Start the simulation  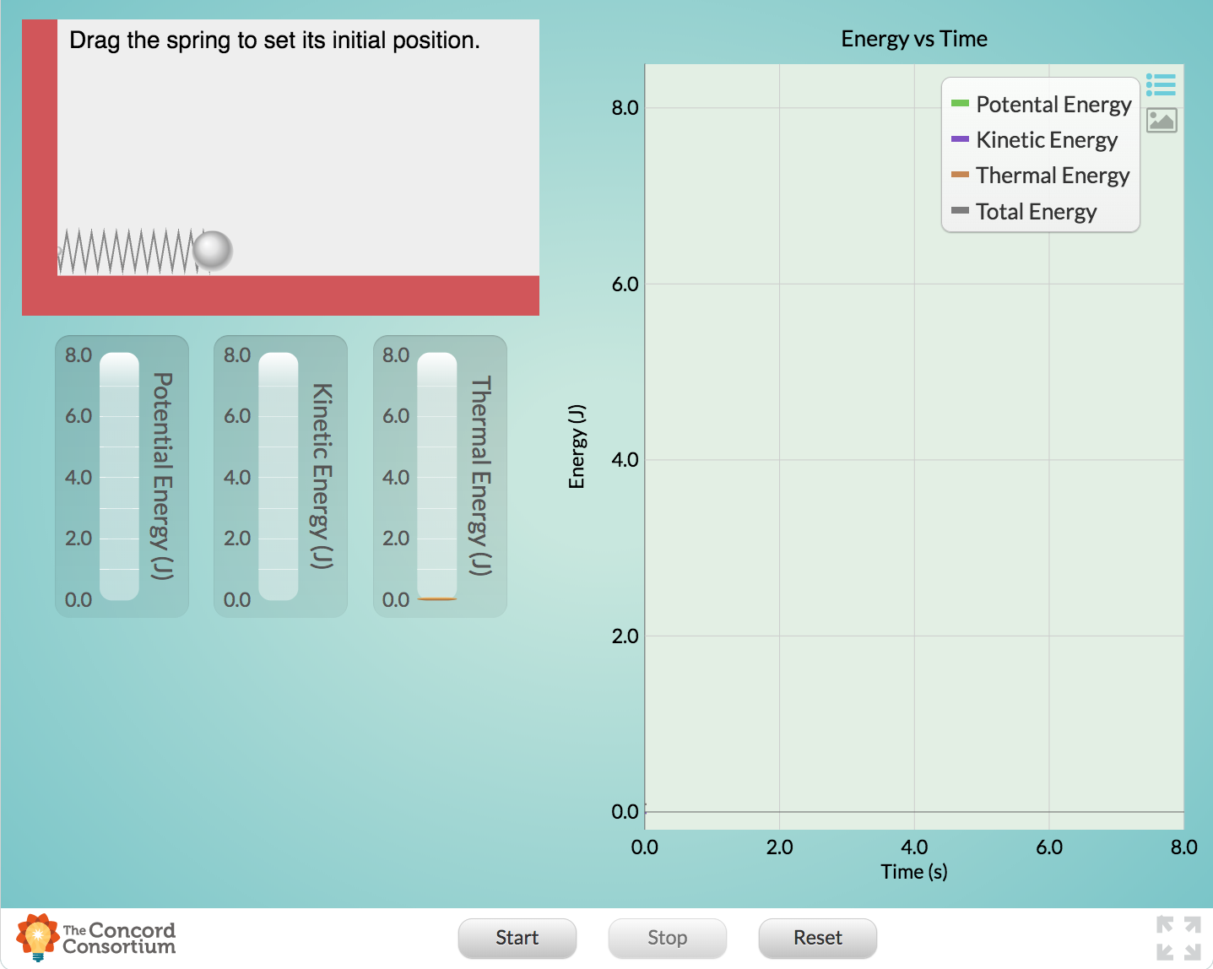[517, 938]
